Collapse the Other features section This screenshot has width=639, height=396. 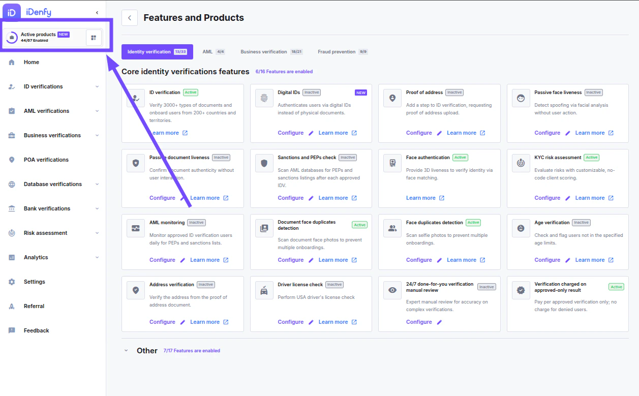click(126, 350)
